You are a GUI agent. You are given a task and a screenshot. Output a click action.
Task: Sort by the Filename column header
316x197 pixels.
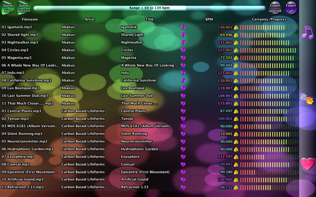coord(30,19)
